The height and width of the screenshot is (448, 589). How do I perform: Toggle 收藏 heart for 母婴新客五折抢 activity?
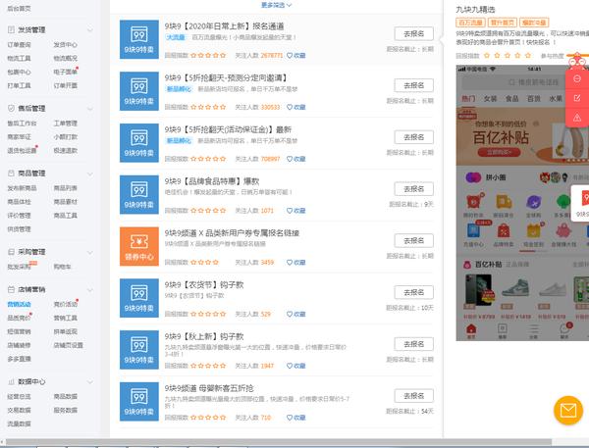coord(290,418)
